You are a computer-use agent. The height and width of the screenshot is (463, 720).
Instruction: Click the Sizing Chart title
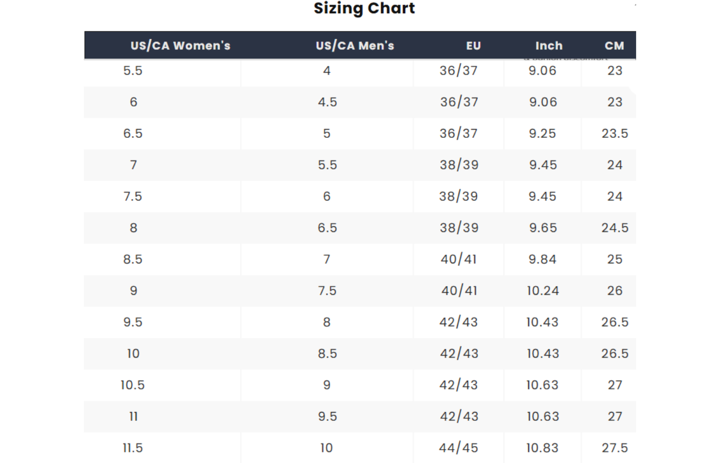point(364,9)
